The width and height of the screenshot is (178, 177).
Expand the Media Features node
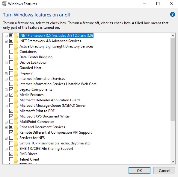(6, 95)
